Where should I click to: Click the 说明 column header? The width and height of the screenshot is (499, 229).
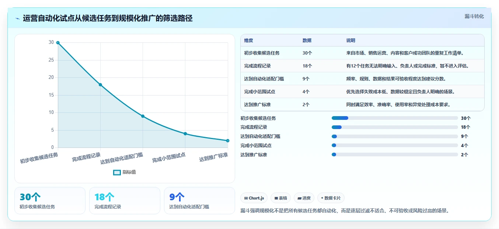click(351, 41)
